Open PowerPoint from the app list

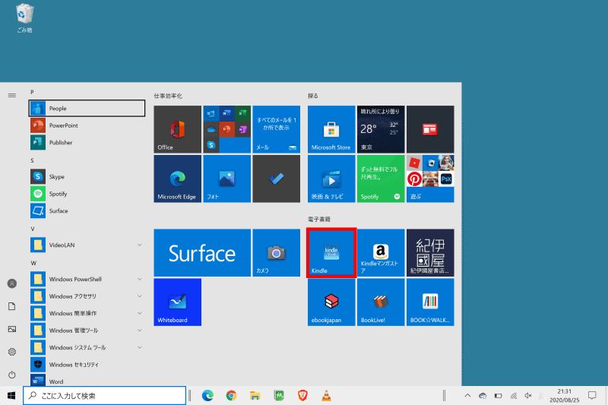click(x=87, y=125)
